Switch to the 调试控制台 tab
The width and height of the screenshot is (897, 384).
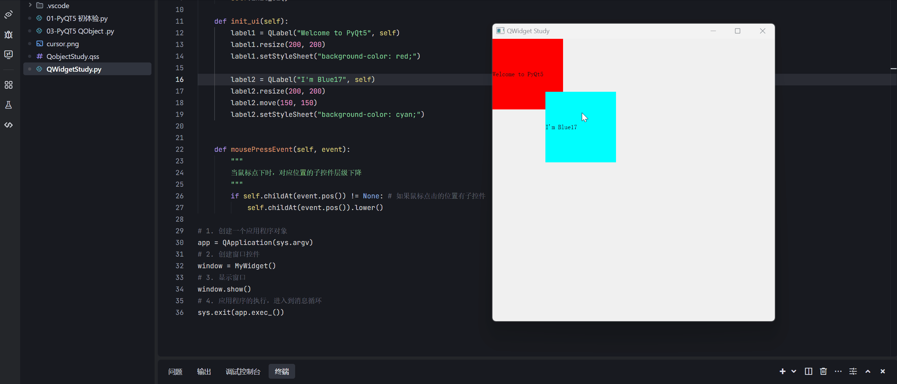[x=243, y=371]
